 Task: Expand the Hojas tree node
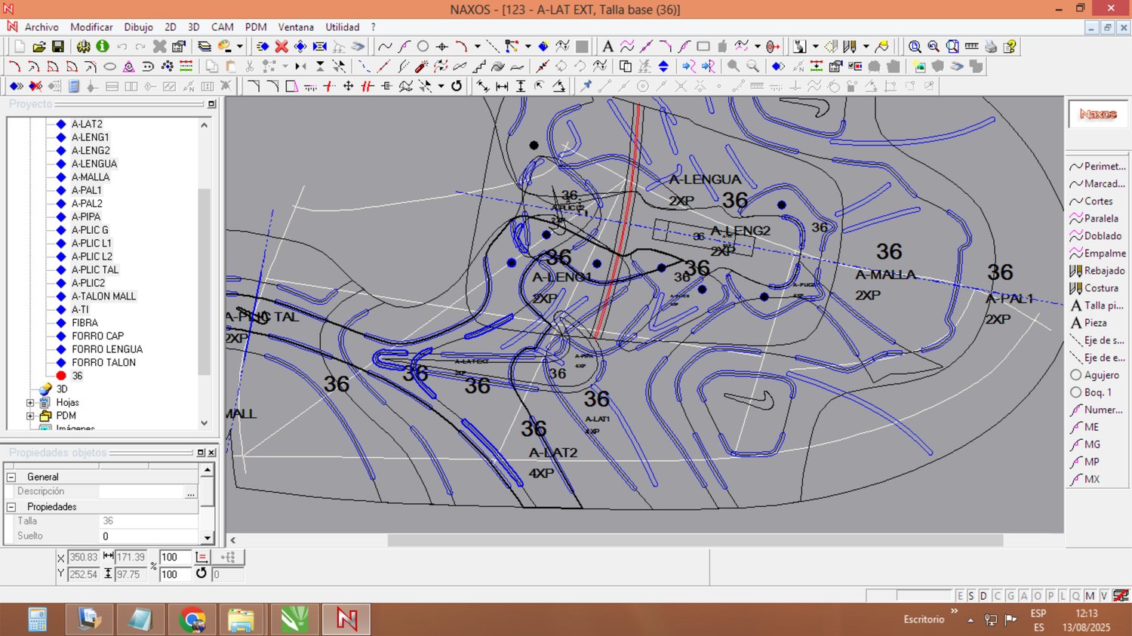pyautogui.click(x=30, y=403)
